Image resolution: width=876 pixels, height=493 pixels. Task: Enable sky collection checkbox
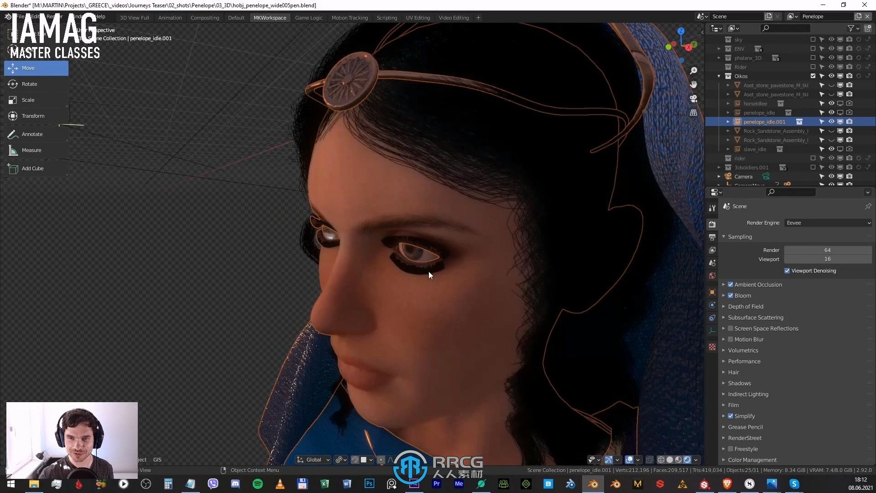coord(813,39)
